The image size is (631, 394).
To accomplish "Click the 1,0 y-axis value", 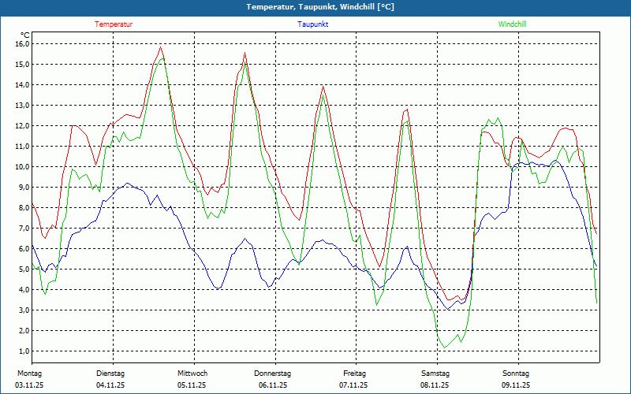I will 24,351.
